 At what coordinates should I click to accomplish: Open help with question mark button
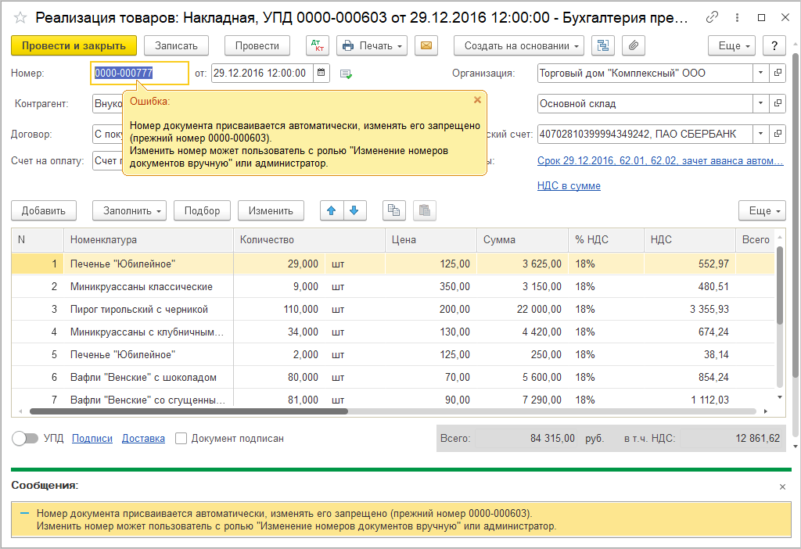pos(774,45)
